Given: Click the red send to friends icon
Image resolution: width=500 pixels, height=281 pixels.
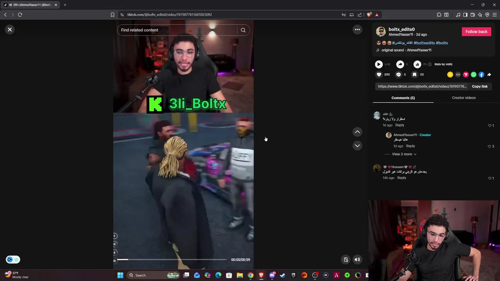Looking at the screenshot, I should click(466, 75).
